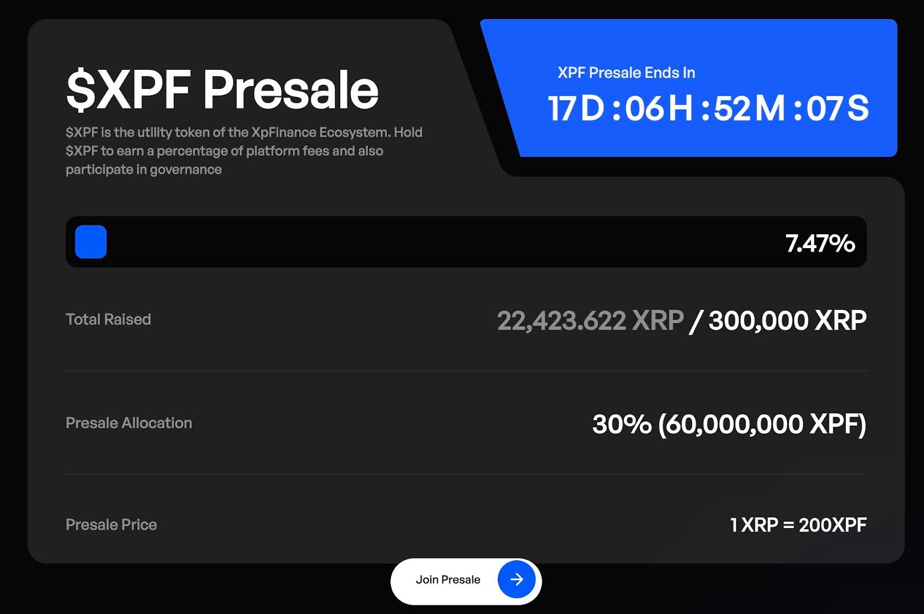Select the 7.47% progress percentage label
This screenshot has width=924, height=614.
[819, 243]
